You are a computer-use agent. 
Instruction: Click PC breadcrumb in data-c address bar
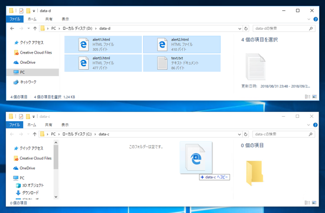[53, 134]
